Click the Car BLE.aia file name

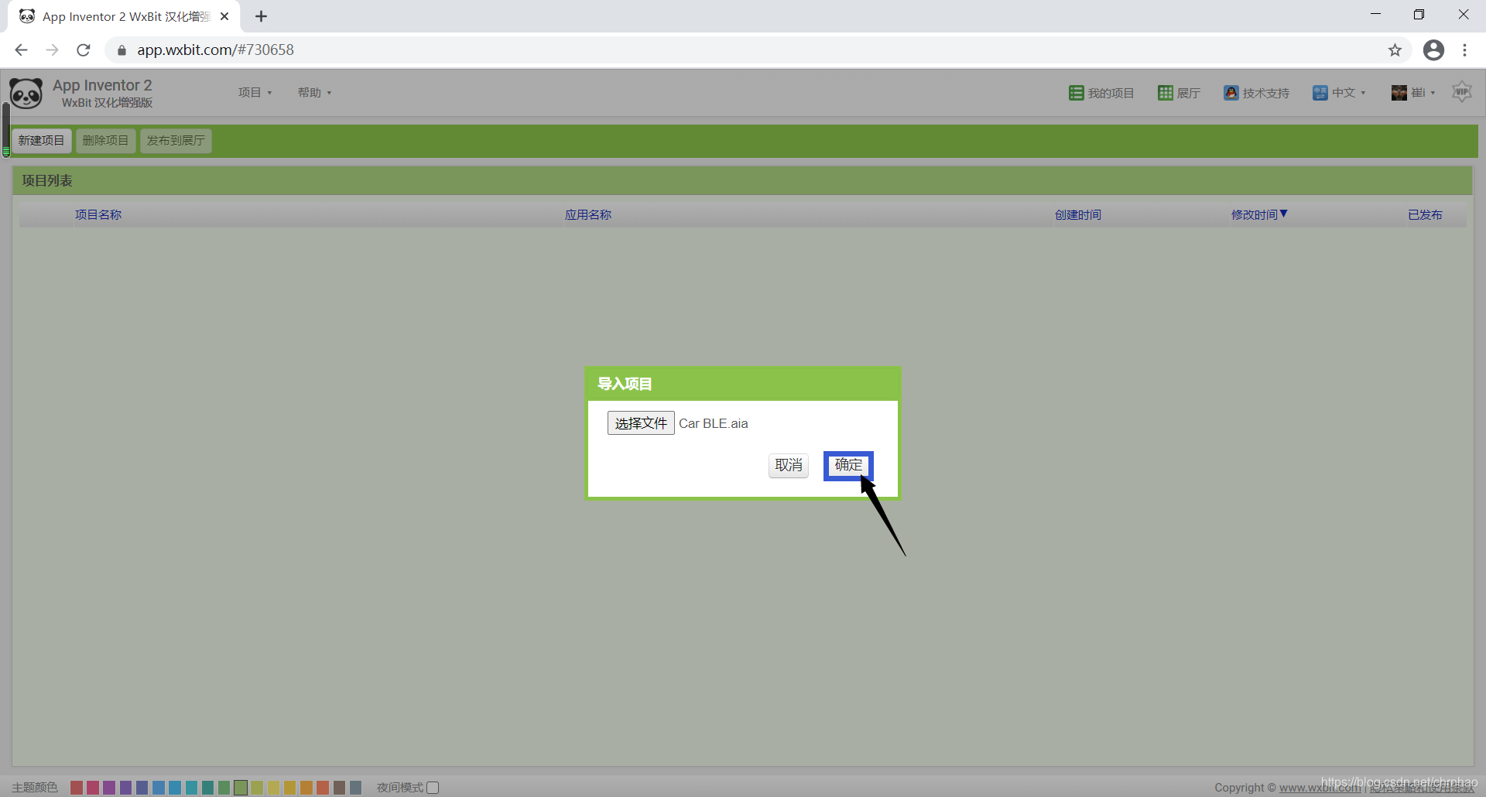(713, 423)
